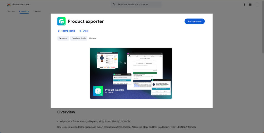Switch to the Themes tab
The width and height of the screenshot is (264, 133).
pos(37,11)
